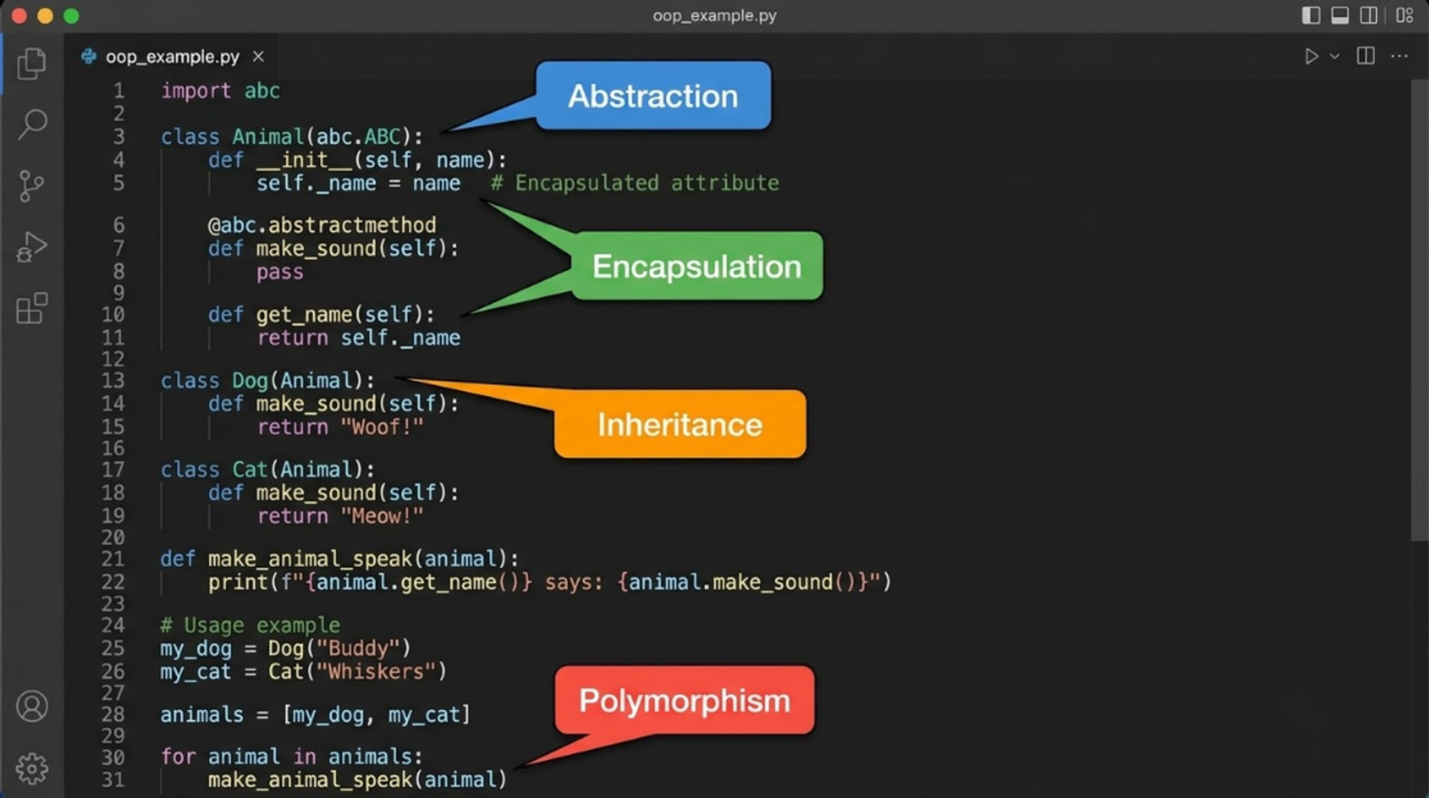The height and width of the screenshot is (798, 1429).
Task: Open the Customize Layout icon
Action: tap(1404, 16)
